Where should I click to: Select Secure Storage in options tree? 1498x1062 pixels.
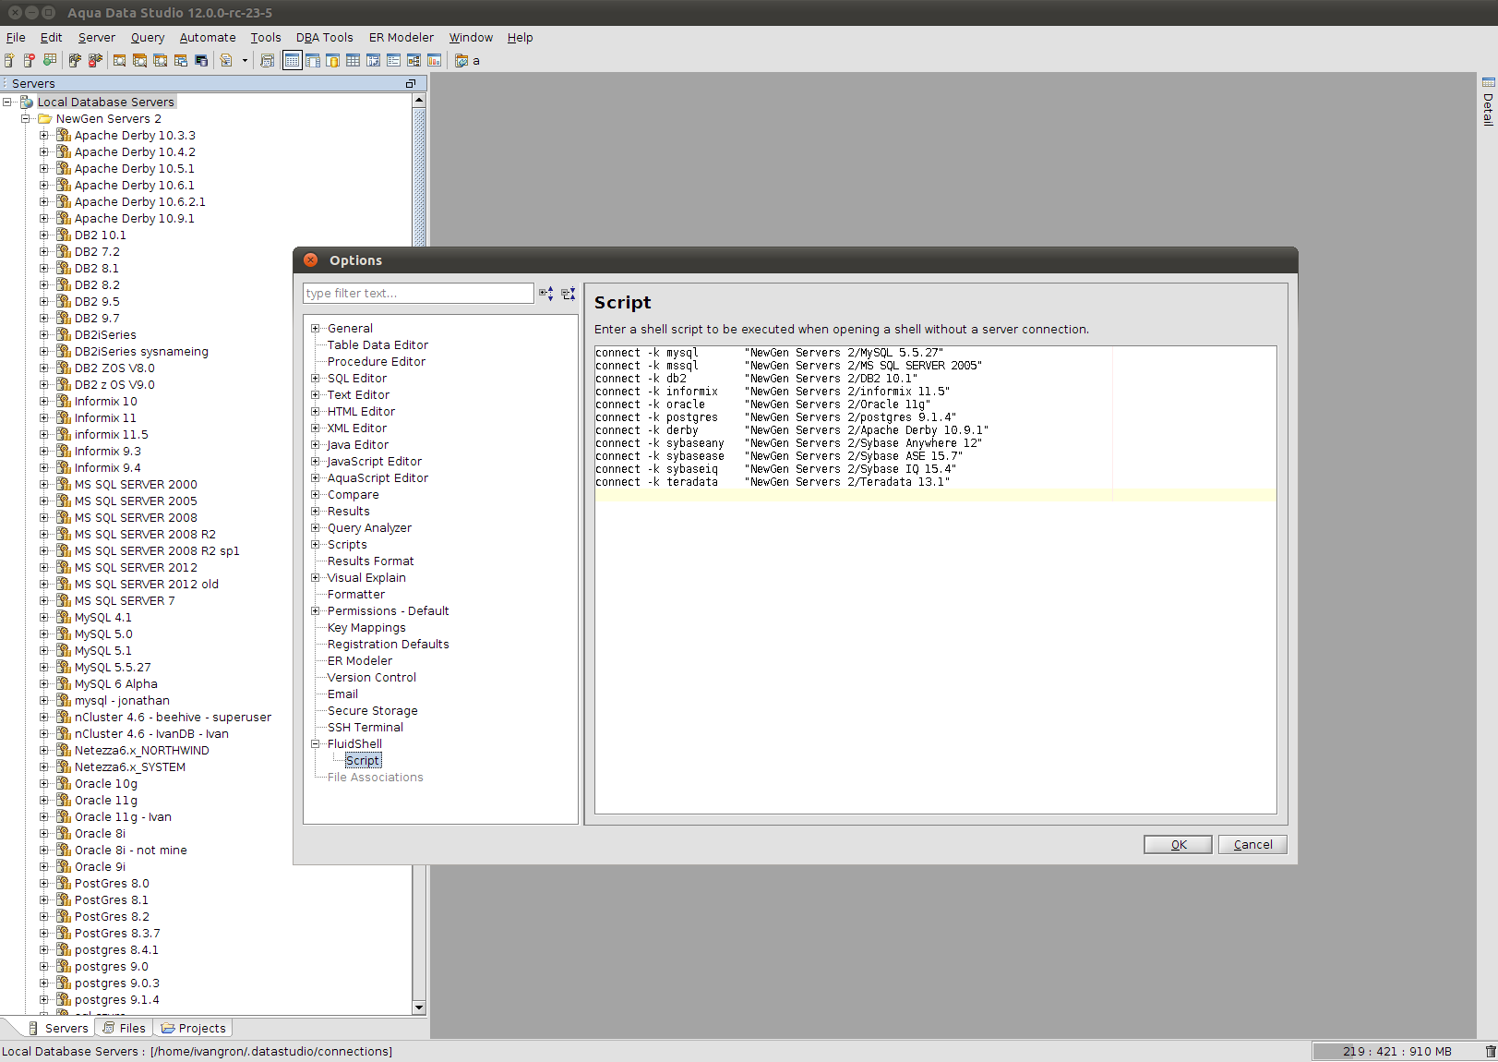tap(373, 711)
